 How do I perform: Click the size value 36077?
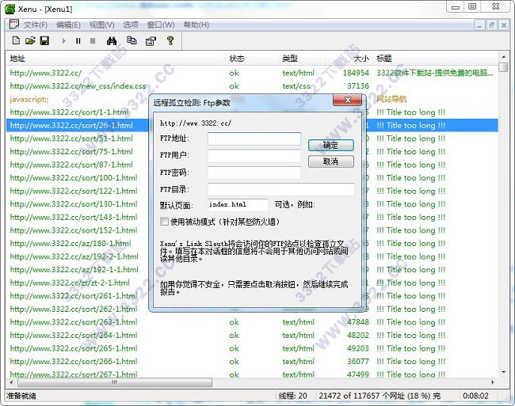358,362
